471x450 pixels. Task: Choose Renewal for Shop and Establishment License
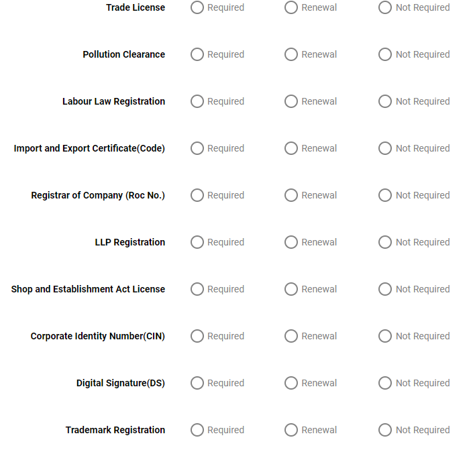(x=291, y=289)
